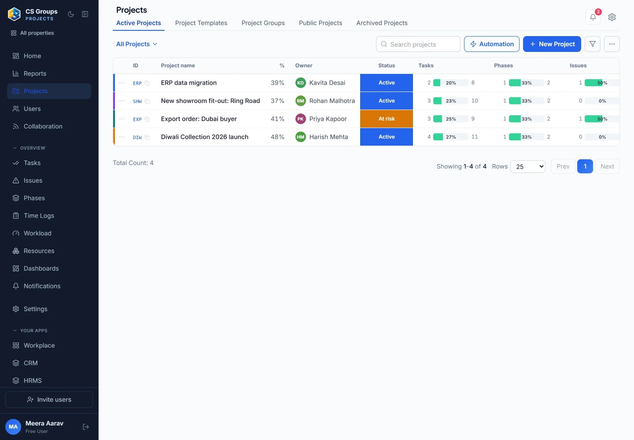The image size is (634, 440).
Task: Open row menu dots for ERP project
Action: click(122, 83)
